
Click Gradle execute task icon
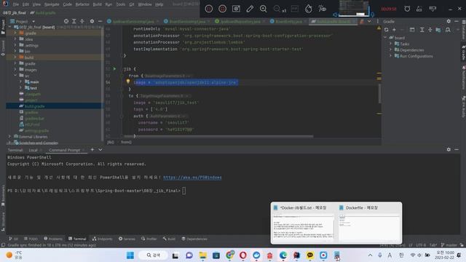point(412,30)
